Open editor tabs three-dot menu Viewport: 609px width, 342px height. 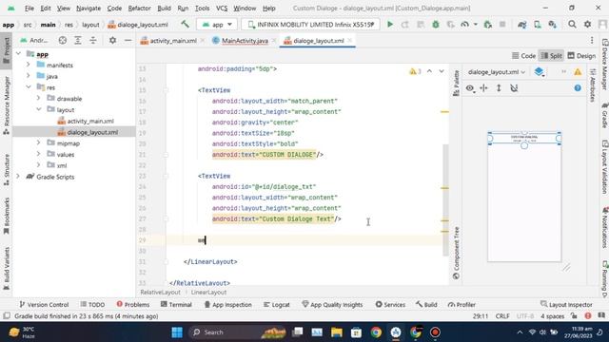(592, 40)
